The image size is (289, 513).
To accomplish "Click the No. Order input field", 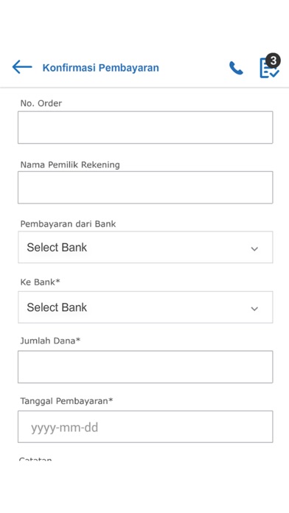I will coord(145,128).
